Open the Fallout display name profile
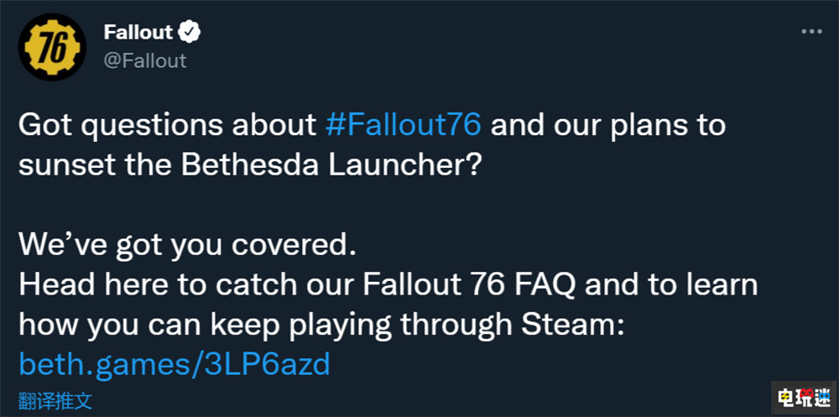The height and width of the screenshot is (417, 839). point(138,33)
